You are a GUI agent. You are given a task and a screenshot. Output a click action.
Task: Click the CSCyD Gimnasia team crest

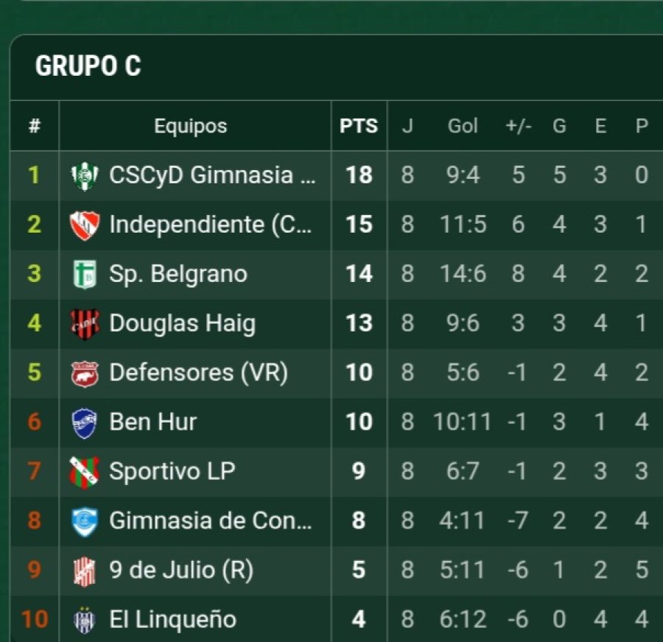pos(84,175)
